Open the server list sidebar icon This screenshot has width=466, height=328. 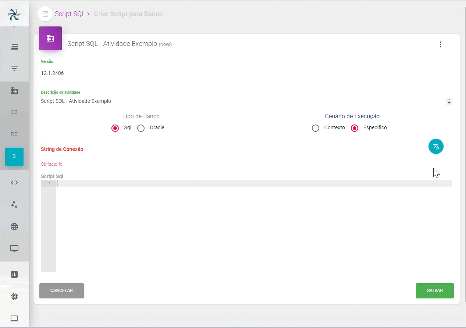click(x=14, y=47)
